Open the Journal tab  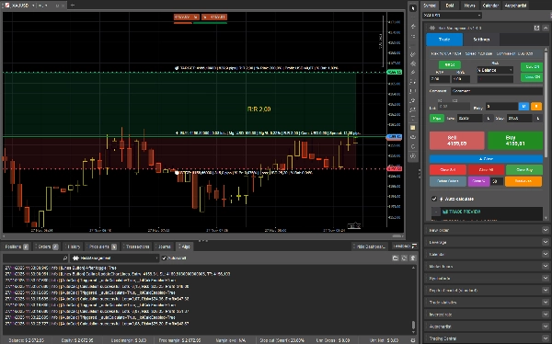[x=164, y=247]
